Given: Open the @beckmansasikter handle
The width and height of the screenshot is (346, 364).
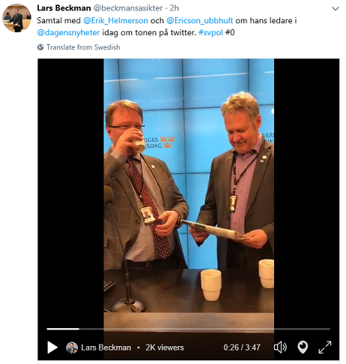Looking at the screenshot, I should [x=128, y=8].
